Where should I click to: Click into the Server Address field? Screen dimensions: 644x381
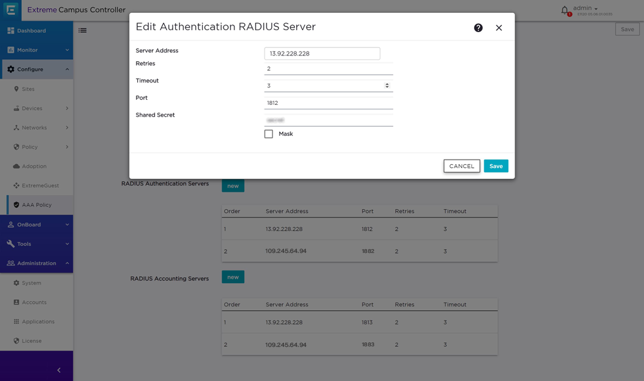pyautogui.click(x=322, y=53)
